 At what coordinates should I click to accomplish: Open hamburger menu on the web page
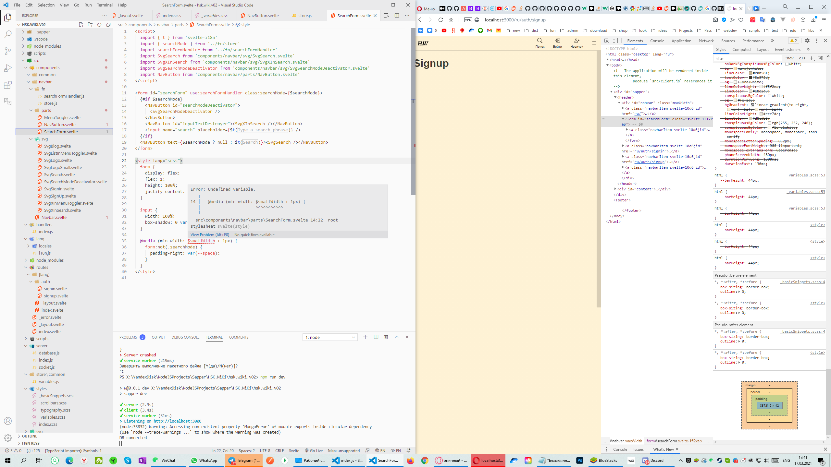(594, 43)
